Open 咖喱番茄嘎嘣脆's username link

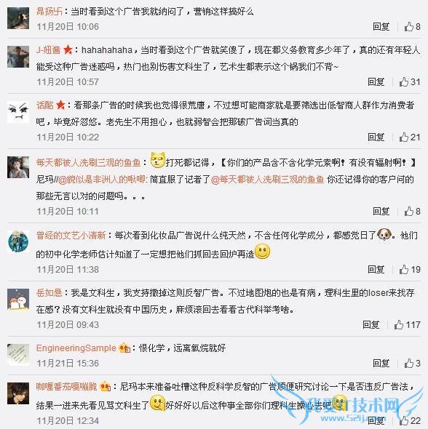coord(66,387)
